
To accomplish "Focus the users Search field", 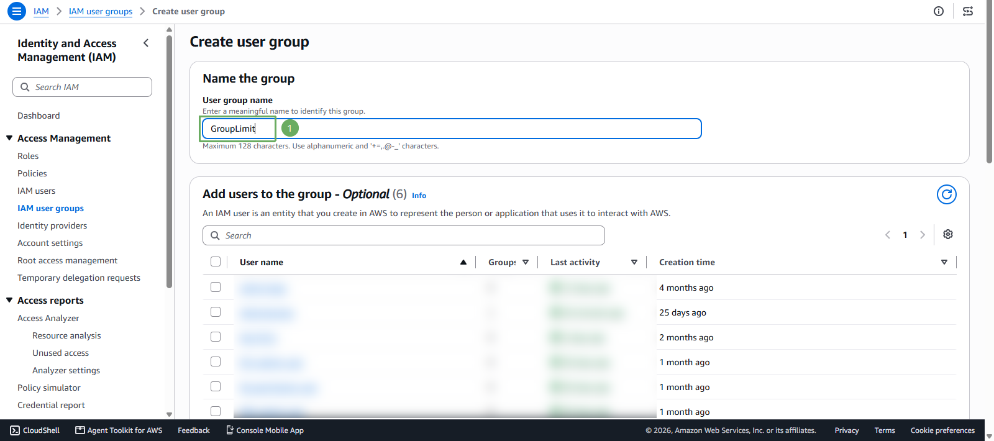I will tap(404, 235).
